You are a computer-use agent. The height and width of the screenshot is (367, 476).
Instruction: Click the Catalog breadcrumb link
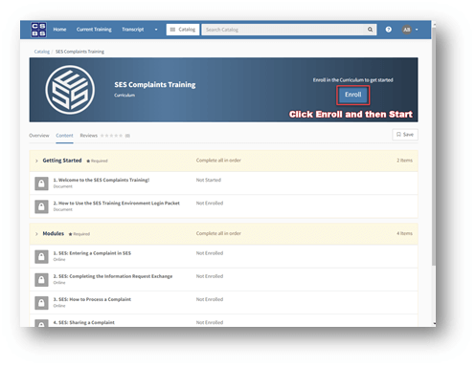(42, 52)
